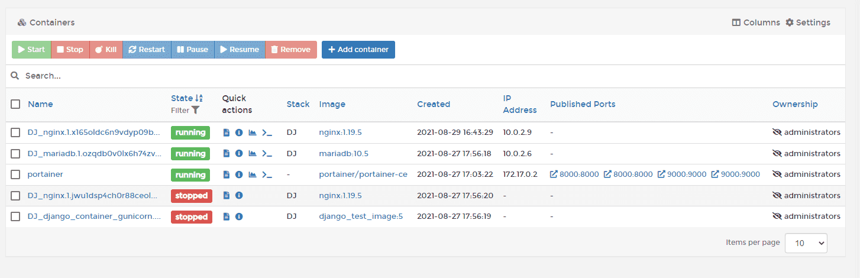
Task: Open logs icon for DJ_django_container_gunicorn
Action: point(227,216)
